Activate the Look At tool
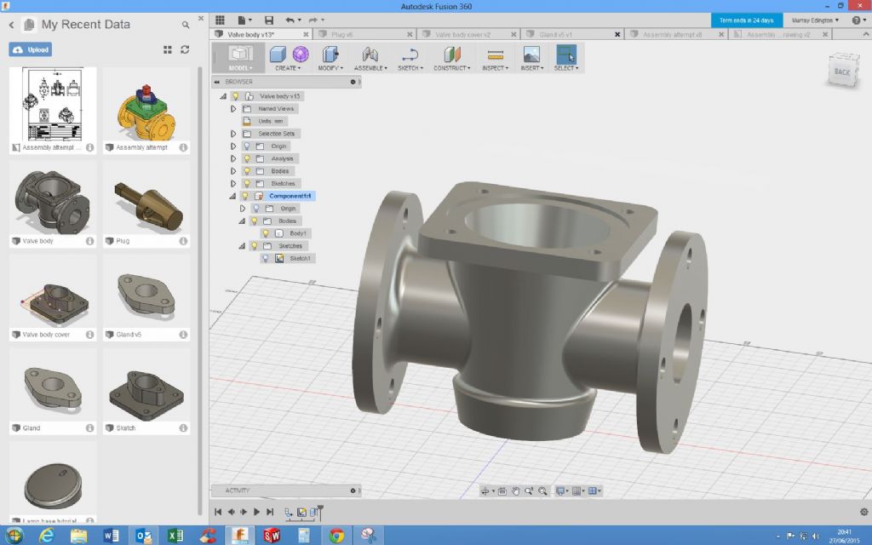The image size is (872, 545). coord(502,491)
